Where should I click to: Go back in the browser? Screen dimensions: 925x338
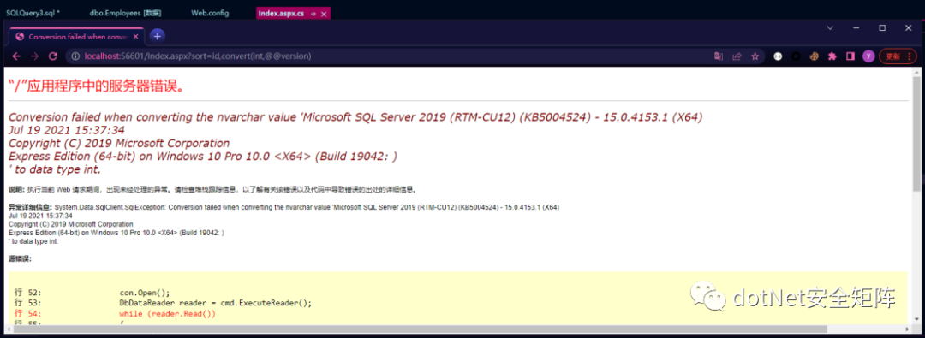coord(16,56)
